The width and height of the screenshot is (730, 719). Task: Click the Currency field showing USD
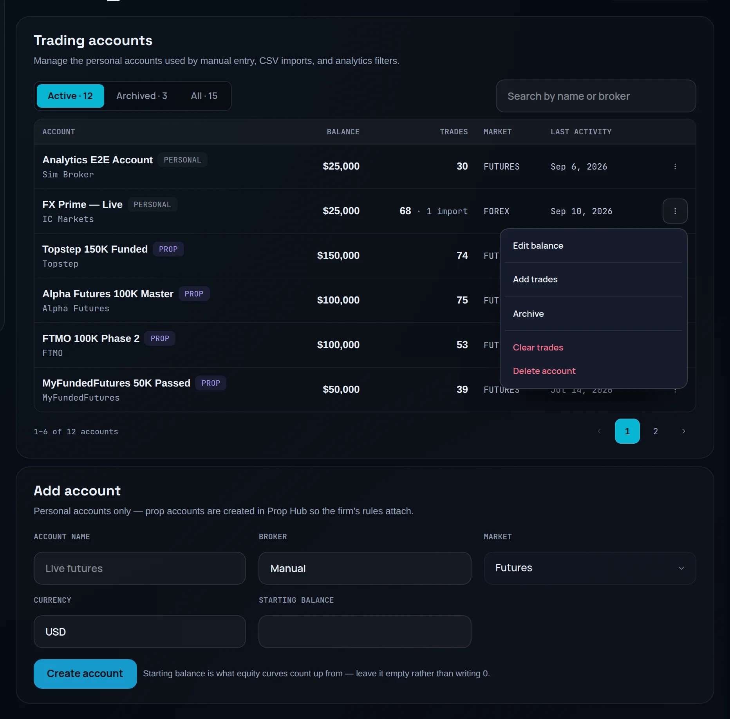click(140, 632)
